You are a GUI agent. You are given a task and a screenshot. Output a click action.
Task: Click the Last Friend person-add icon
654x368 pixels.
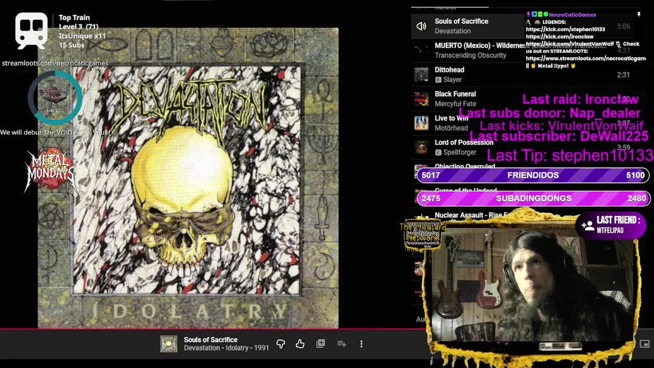click(x=587, y=225)
